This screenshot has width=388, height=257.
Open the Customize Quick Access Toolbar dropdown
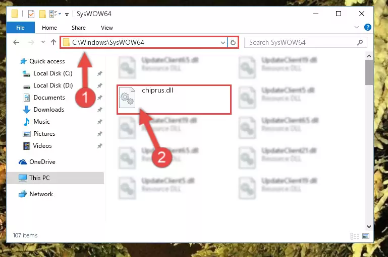67,14
